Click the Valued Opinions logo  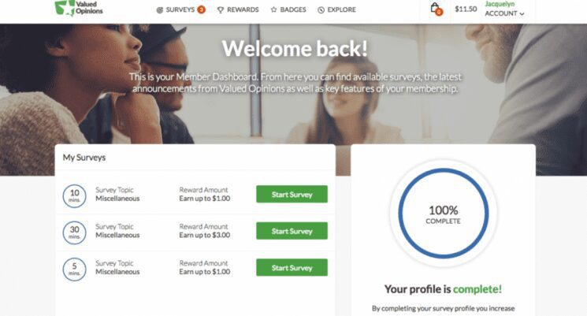tap(79, 8)
